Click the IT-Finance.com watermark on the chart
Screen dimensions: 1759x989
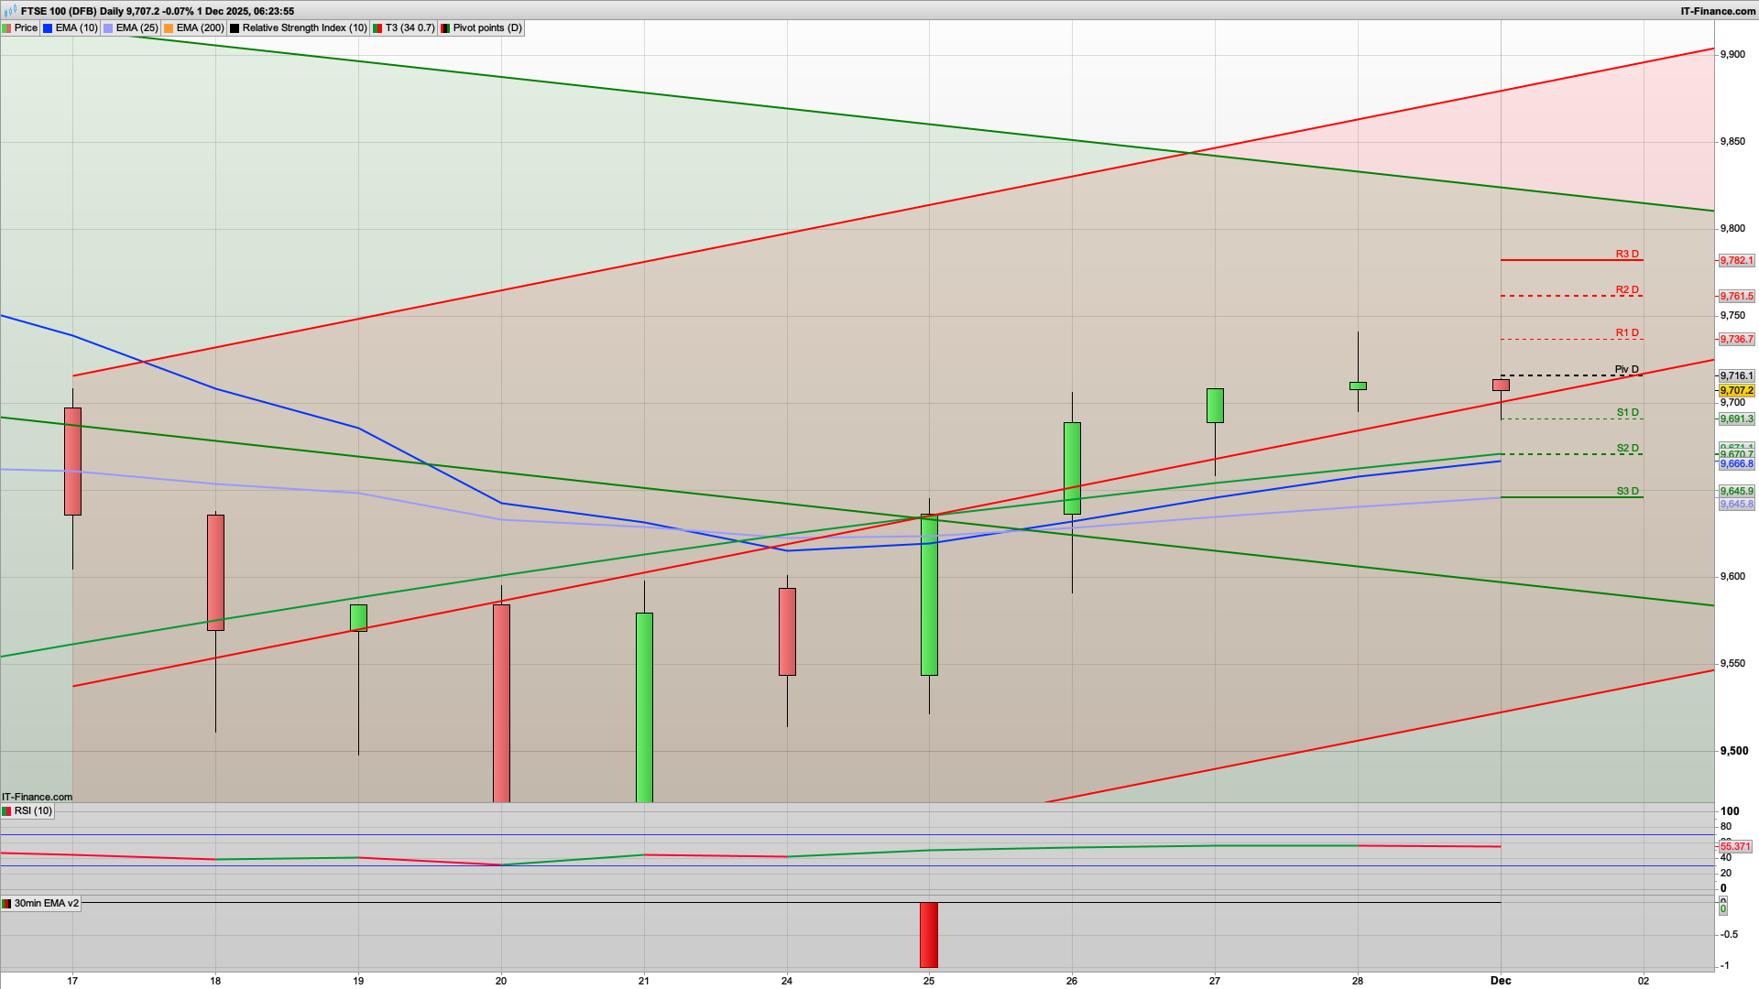coord(37,797)
